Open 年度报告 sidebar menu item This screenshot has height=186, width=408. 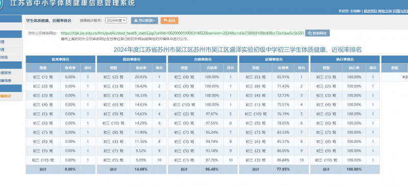pos(6,73)
